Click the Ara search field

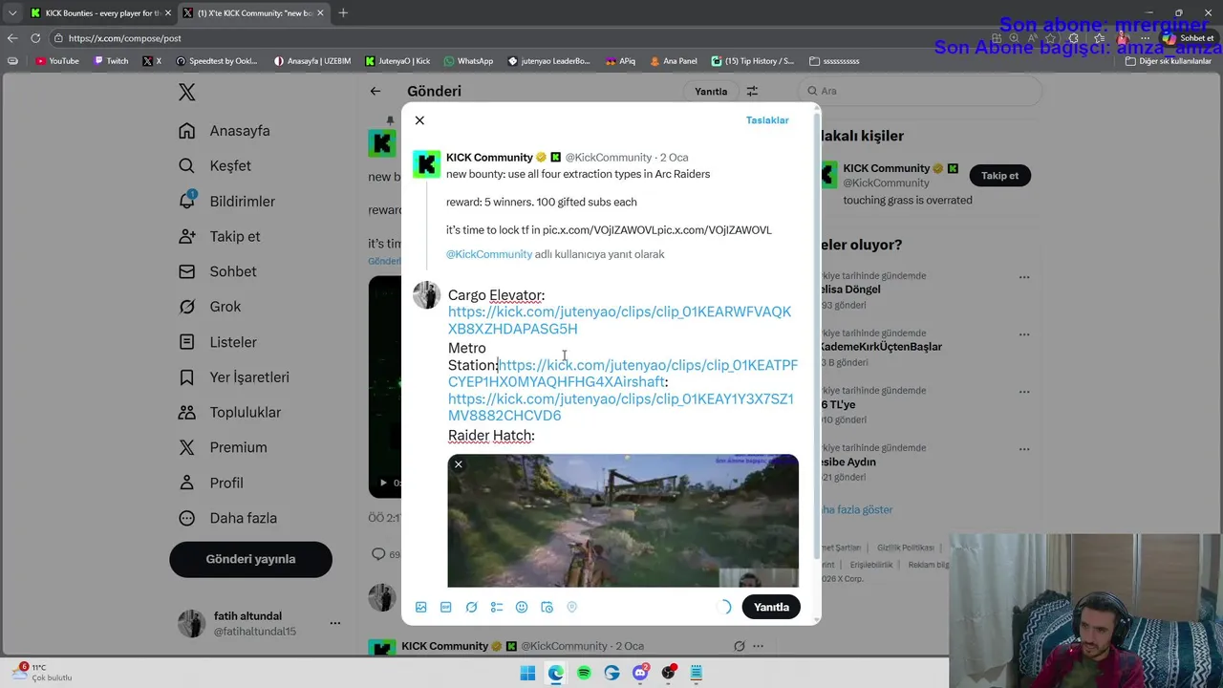(919, 91)
